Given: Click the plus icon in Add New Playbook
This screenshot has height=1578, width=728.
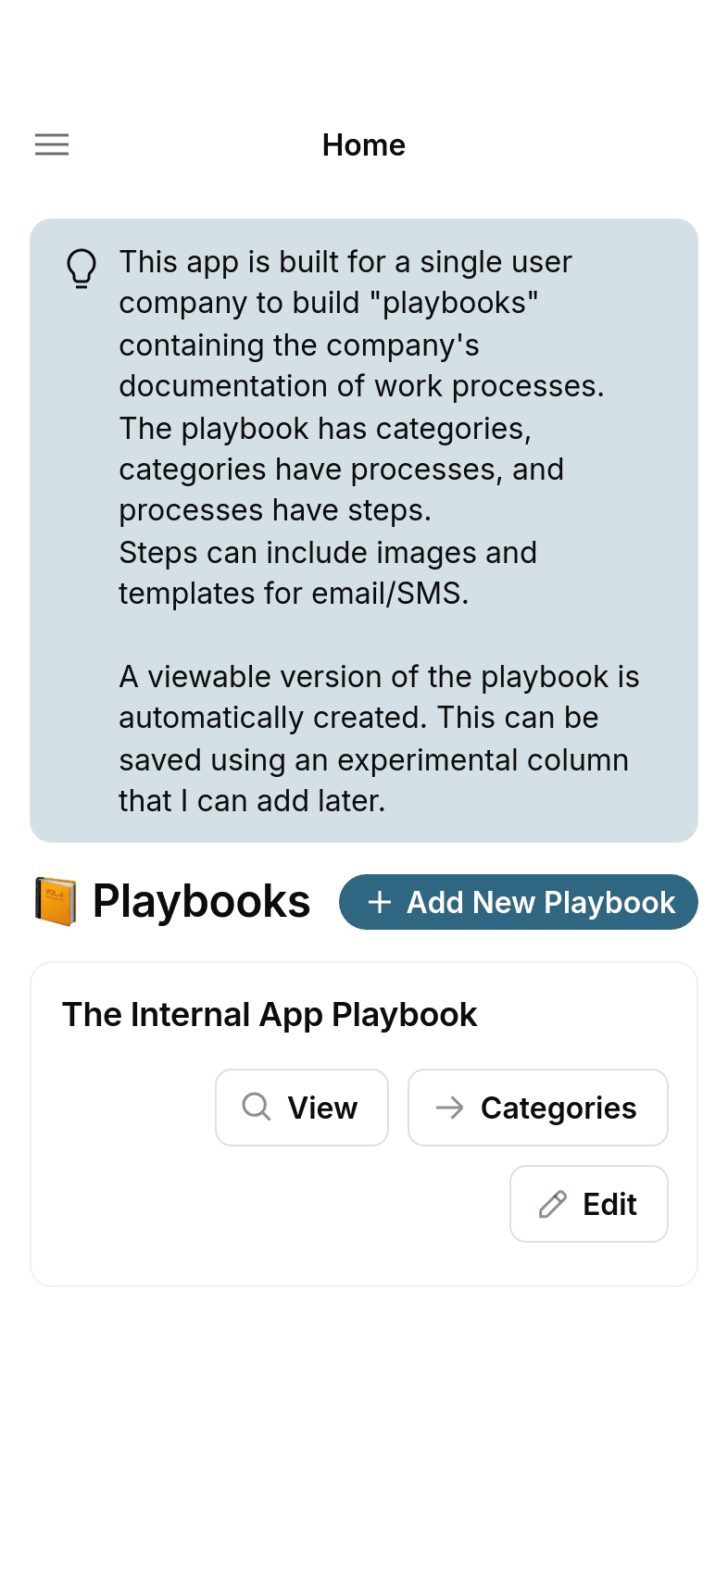Looking at the screenshot, I should [380, 902].
